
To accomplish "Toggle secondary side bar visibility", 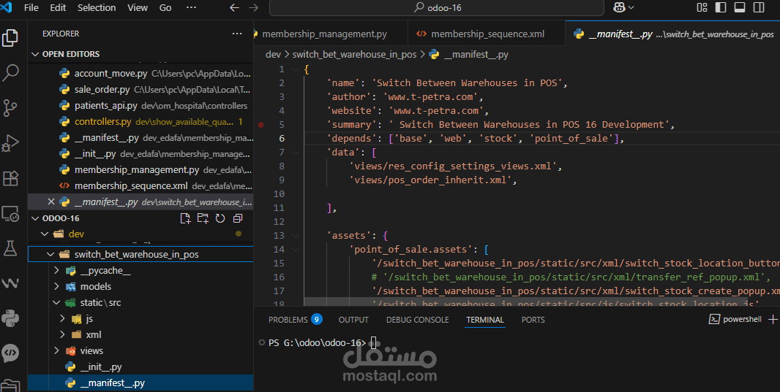I will pyautogui.click(x=759, y=7).
